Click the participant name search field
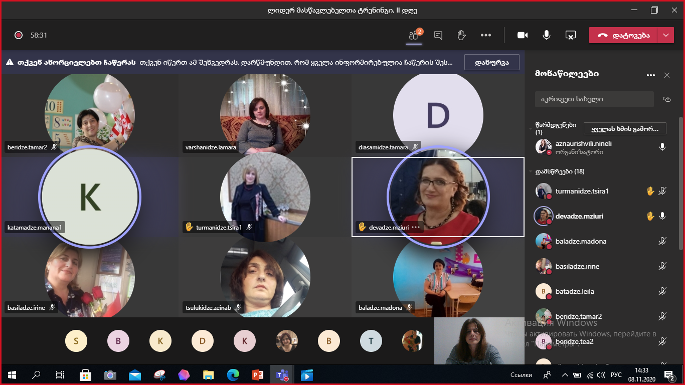Image resolution: width=685 pixels, height=385 pixels. (x=594, y=99)
